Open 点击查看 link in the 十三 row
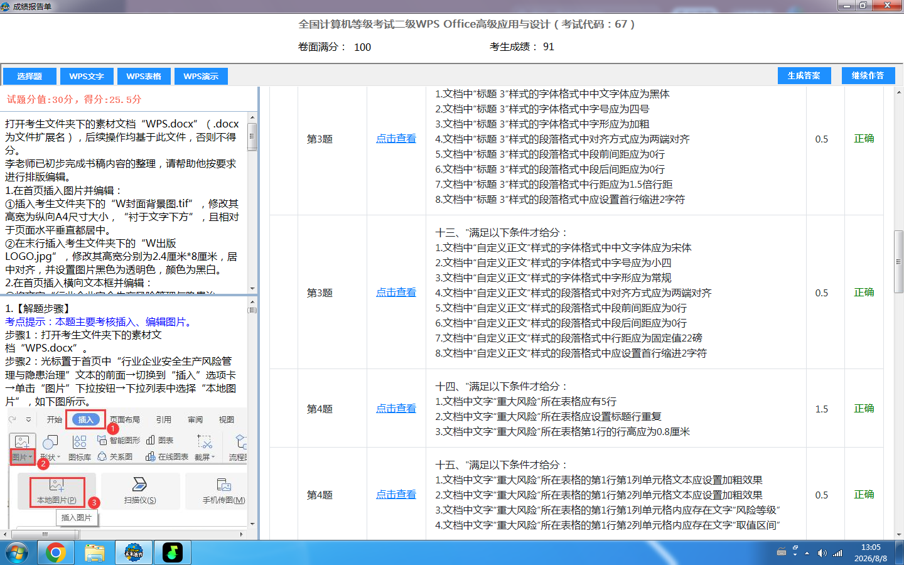The width and height of the screenshot is (904, 565). click(x=396, y=293)
